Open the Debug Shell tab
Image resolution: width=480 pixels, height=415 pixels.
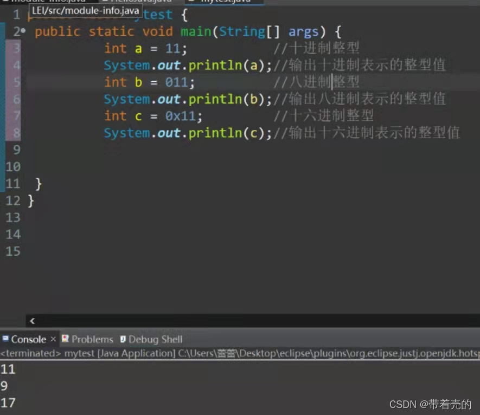pyautogui.click(x=155, y=339)
